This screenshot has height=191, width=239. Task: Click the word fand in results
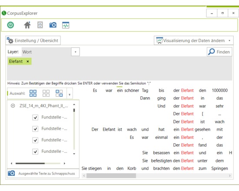pos(202,145)
